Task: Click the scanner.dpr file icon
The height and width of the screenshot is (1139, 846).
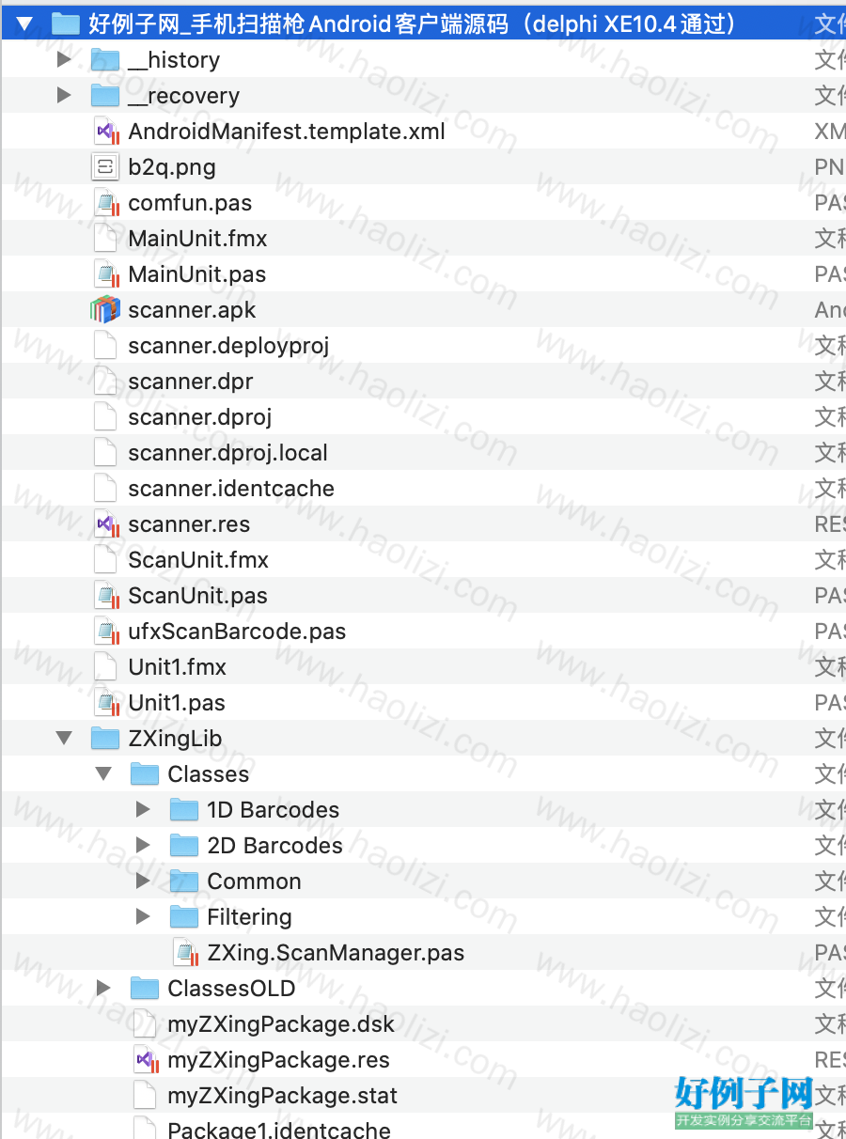Action: point(105,382)
